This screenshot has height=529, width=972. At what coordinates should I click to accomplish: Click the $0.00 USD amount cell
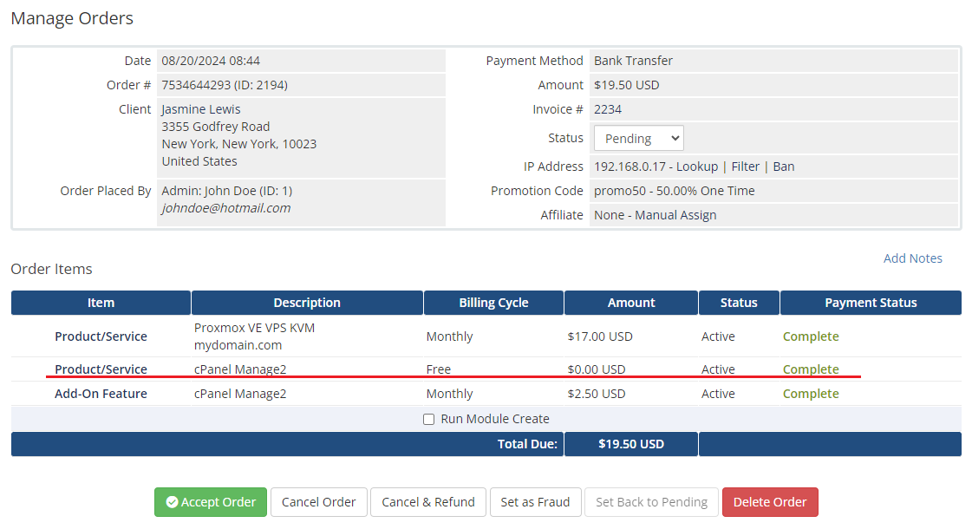tap(597, 369)
